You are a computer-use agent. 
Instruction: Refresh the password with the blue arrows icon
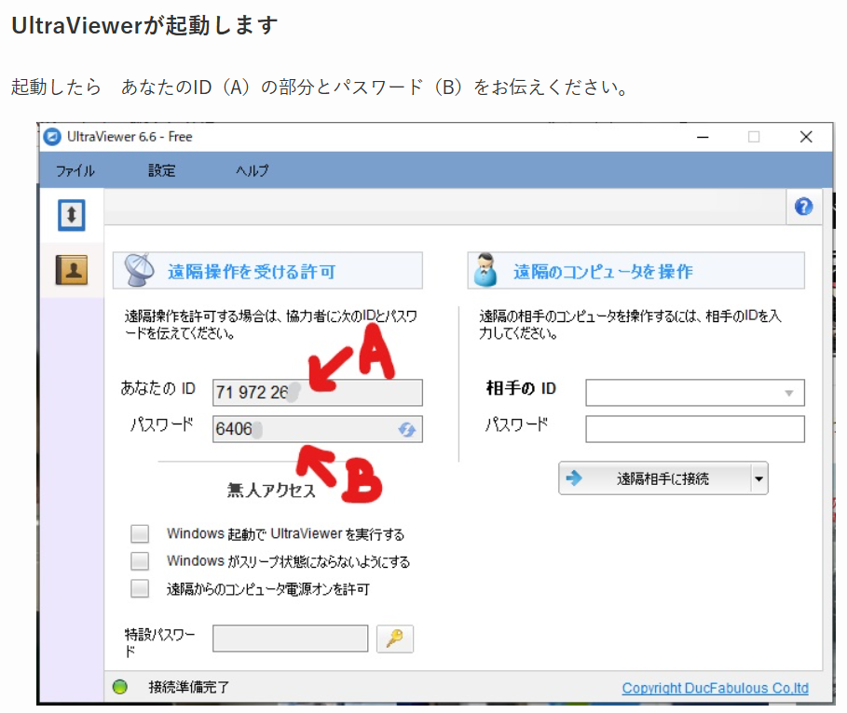(407, 430)
